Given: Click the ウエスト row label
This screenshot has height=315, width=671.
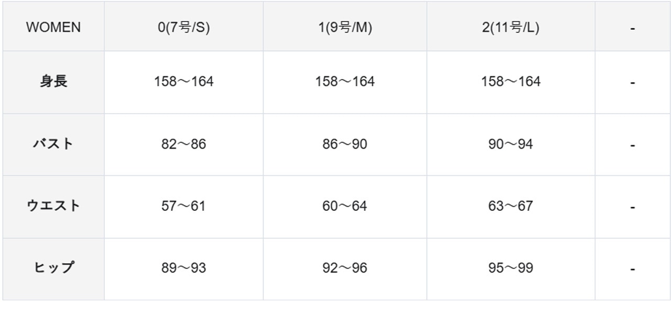Looking at the screenshot, I should pos(53,206).
